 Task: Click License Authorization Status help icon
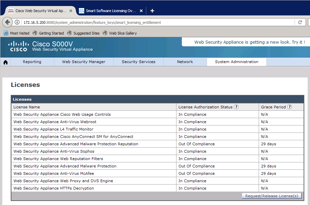pyautogui.click(x=236, y=107)
